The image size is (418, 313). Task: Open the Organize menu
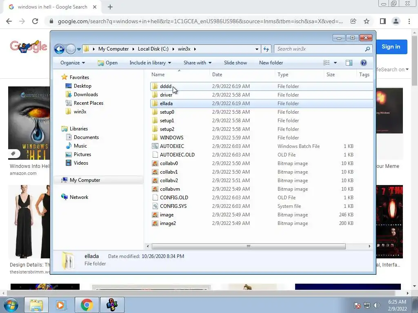(73, 63)
